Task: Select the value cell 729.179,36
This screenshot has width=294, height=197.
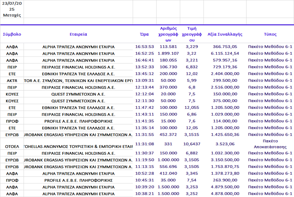Action: point(225,67)
